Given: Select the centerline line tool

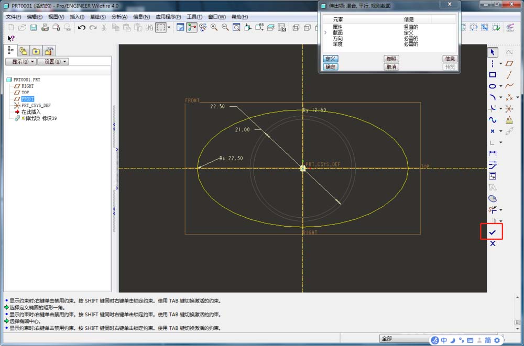Looking at the screenshot, I should [x=492, y=63].
